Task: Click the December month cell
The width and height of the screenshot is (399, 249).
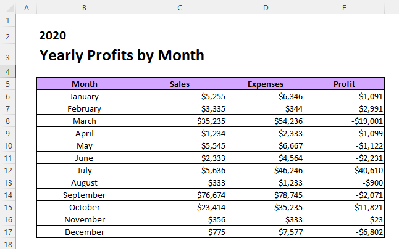Action: click(x=84, y=232)
